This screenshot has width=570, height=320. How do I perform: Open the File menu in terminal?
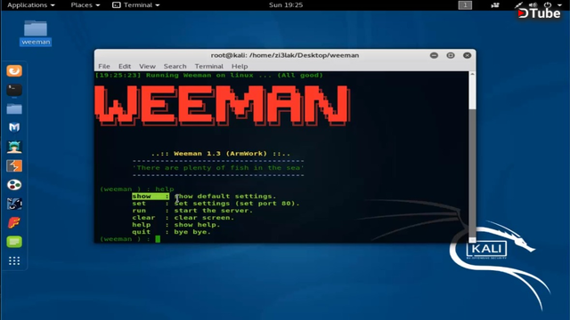104,66
